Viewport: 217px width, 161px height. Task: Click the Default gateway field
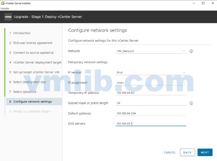pos(151,113)
